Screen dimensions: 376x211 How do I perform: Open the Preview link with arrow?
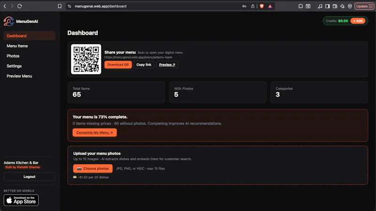[167, 65]
